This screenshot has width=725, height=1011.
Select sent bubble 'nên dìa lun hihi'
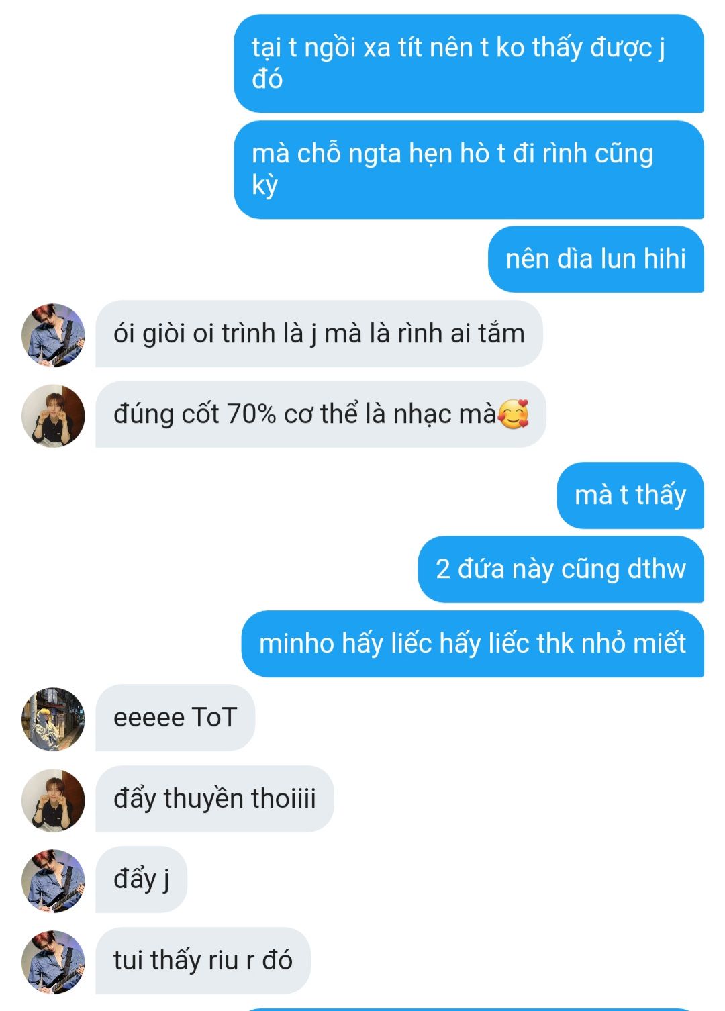point(596,259)
